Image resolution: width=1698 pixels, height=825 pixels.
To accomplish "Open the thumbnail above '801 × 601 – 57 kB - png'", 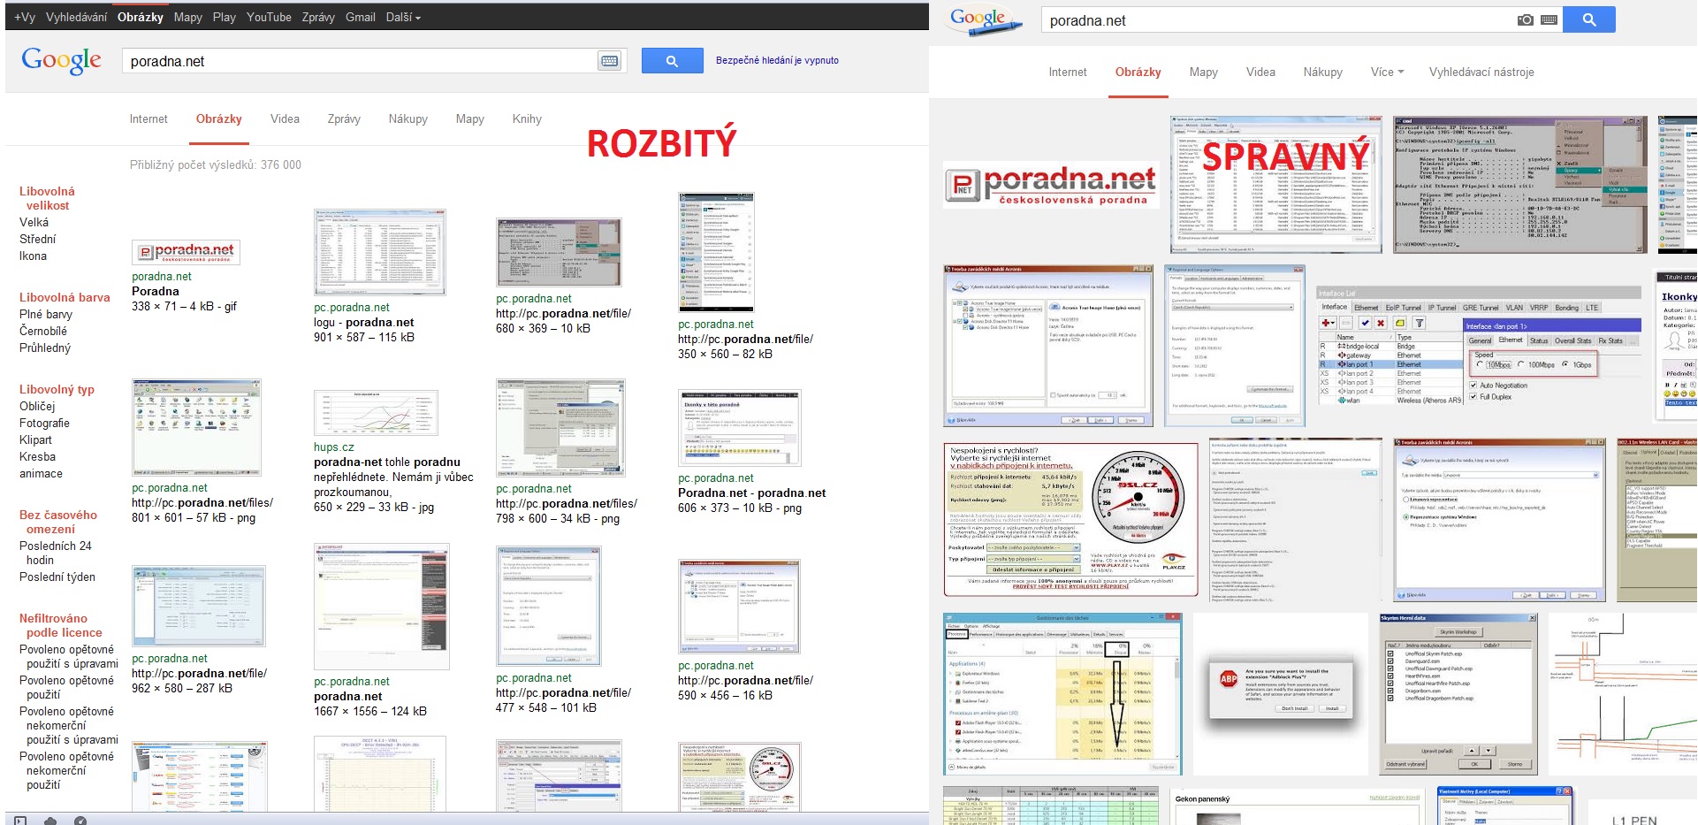I will [x=196, y=428].
